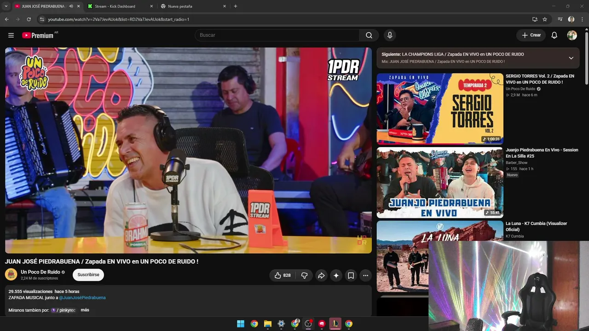Close the Nueva pestaña tab
Viewport: 589px width, 331px height.
225,6
